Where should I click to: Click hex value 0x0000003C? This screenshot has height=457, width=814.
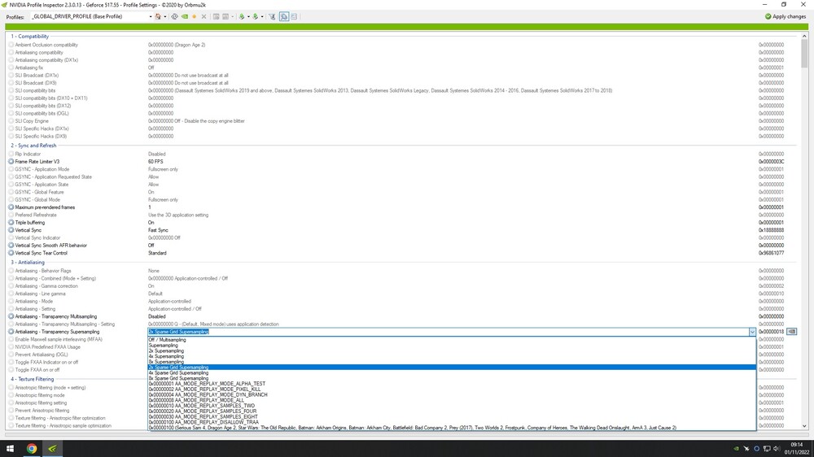click(x=771, y=162)
